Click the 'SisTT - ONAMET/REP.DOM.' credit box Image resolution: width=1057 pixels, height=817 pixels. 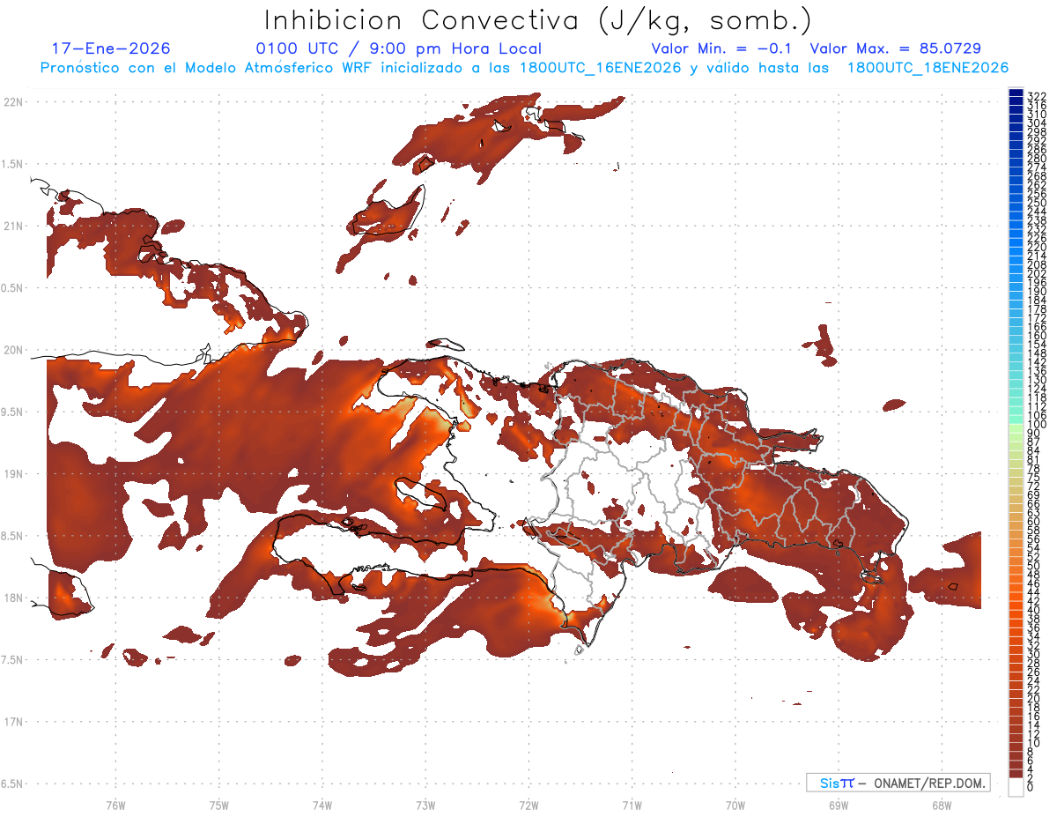point(897,783)
